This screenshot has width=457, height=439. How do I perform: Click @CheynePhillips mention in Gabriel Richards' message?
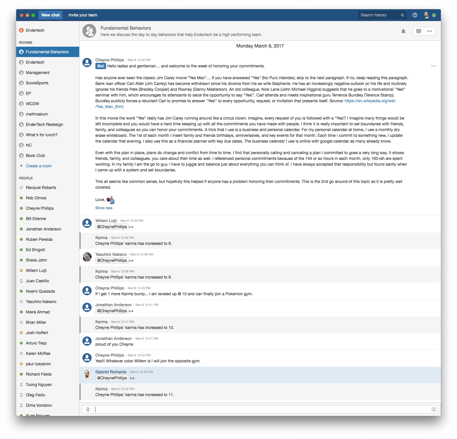(x=112, y=378)
